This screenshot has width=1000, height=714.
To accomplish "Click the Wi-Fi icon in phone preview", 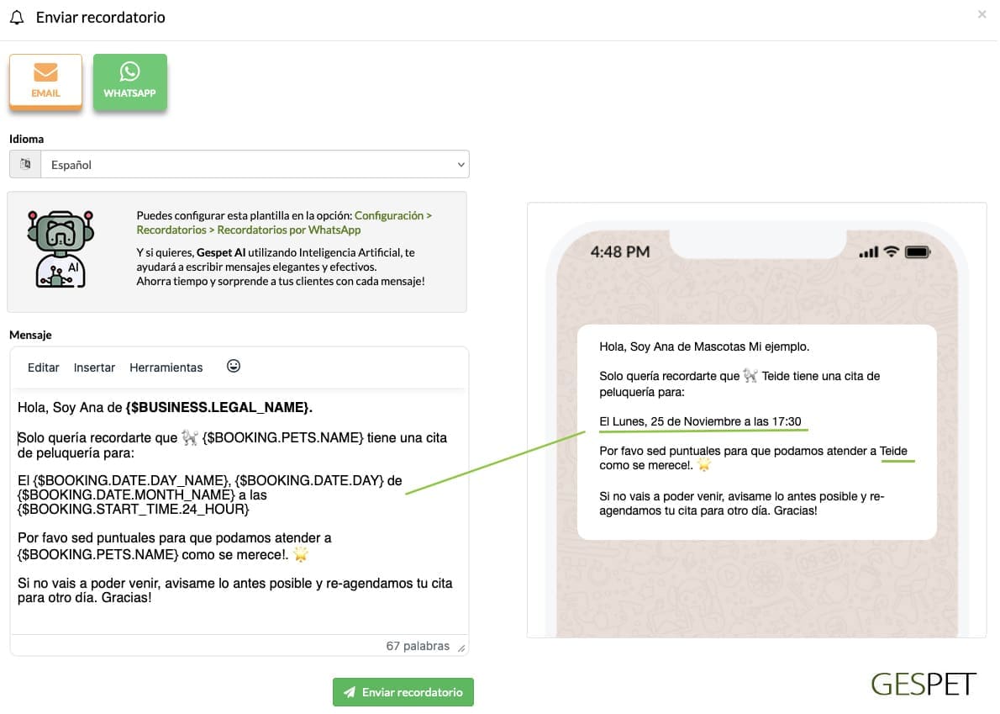I will tap(892, 251).
